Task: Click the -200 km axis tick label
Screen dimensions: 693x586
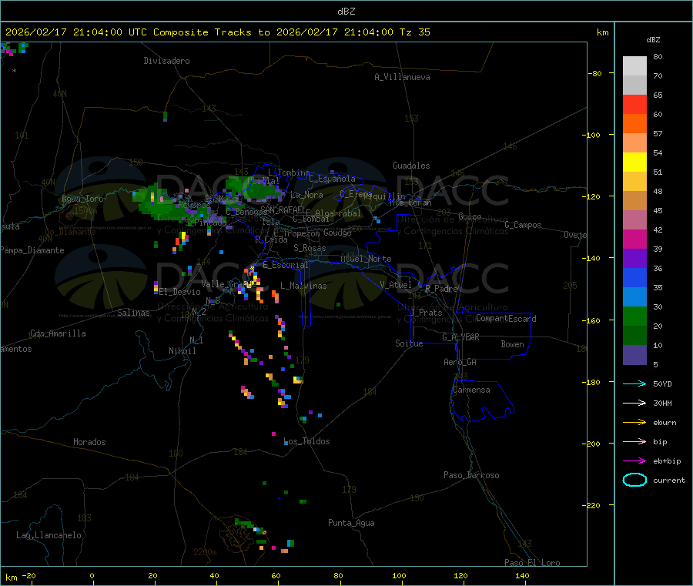Action: click(593, 444)
